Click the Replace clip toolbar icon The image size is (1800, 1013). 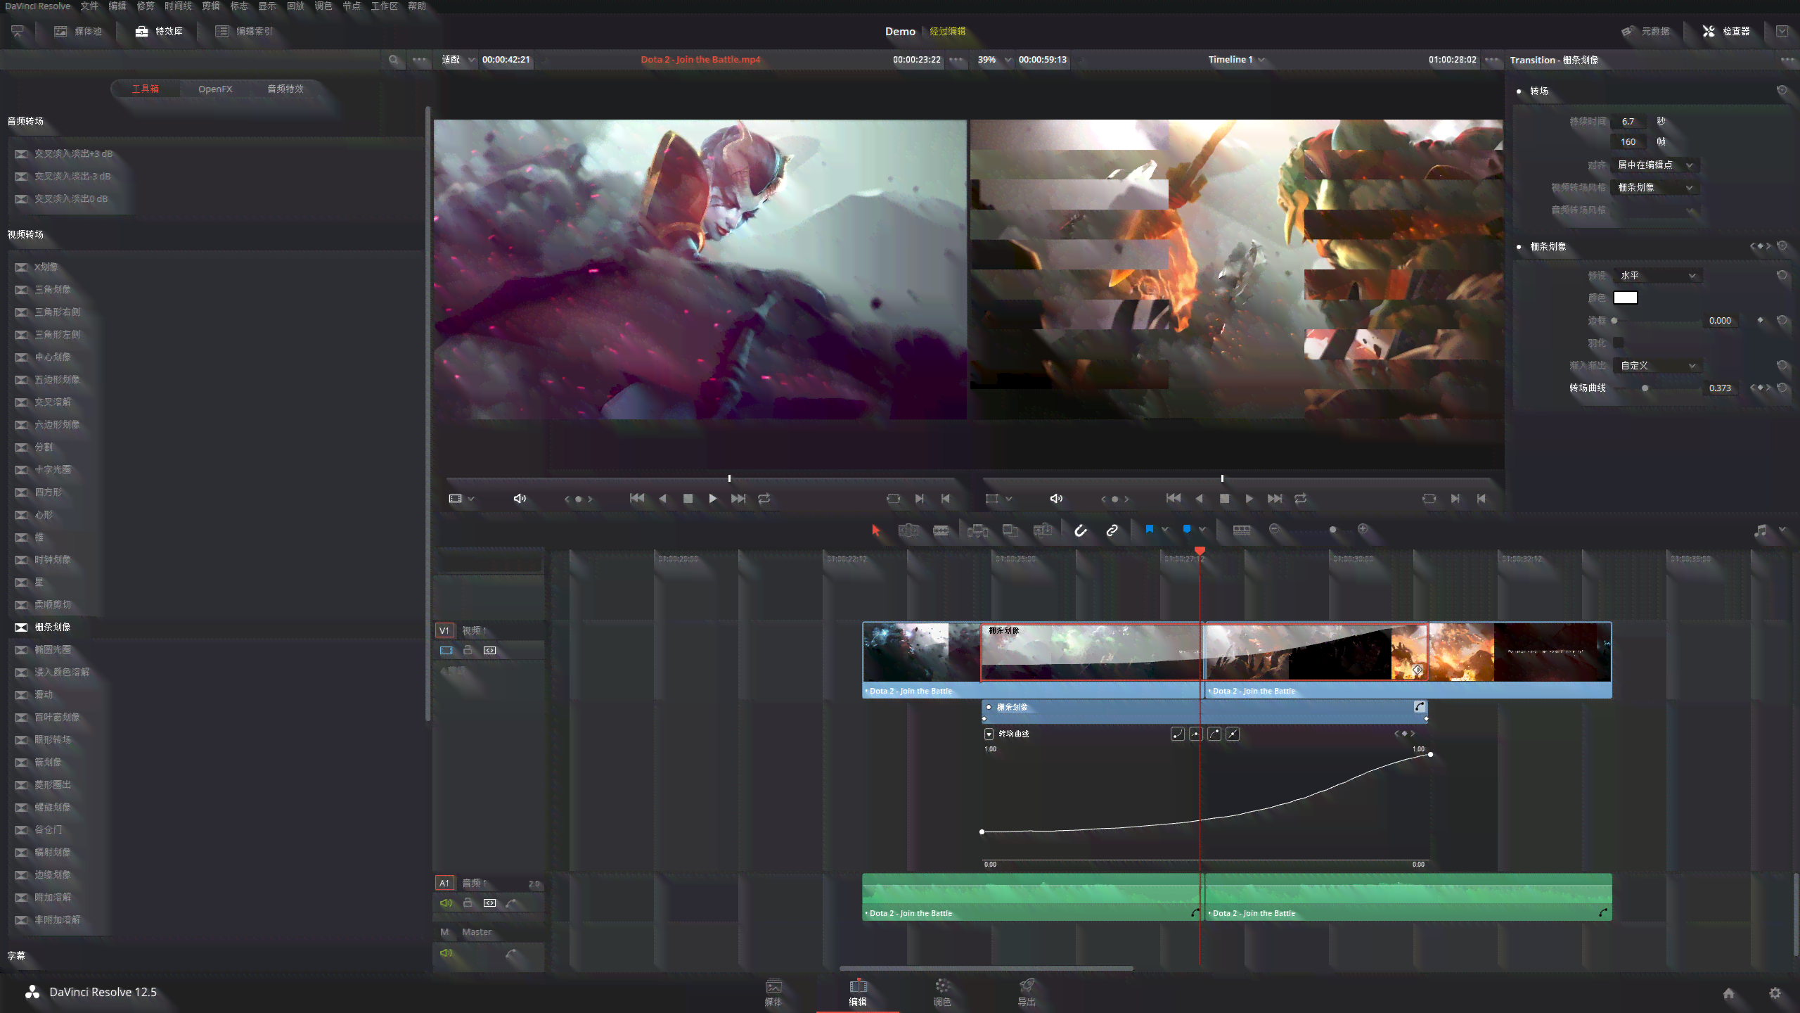[1043, 530]
